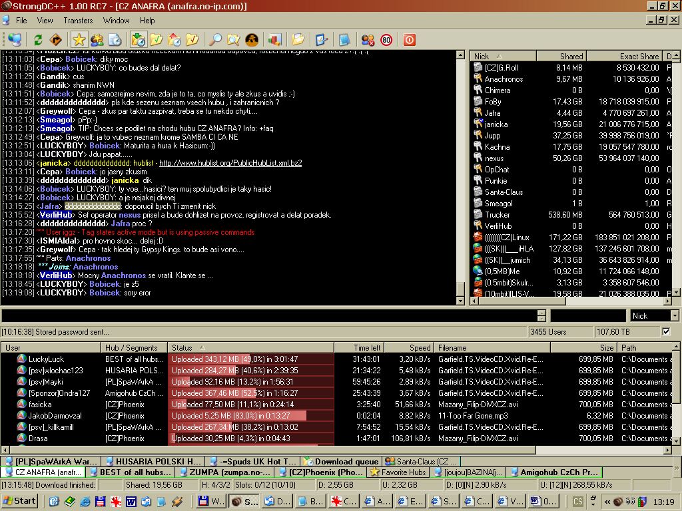Open the Notepad toolbar icon
Screen dimensions: 682x511
click(344, 40)
